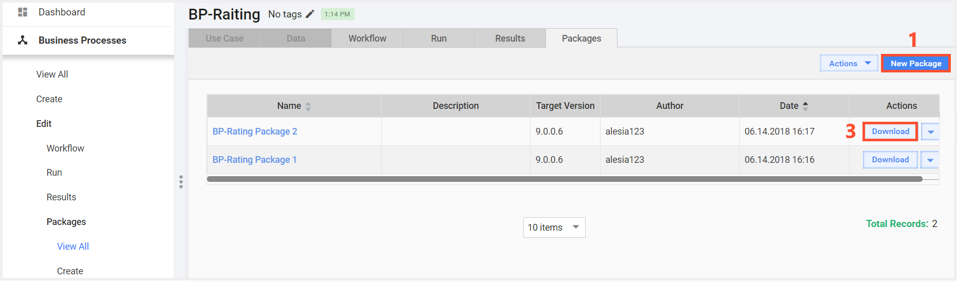
Task: Sort the table by Name column arrows
Action: (x=308, y=106)
